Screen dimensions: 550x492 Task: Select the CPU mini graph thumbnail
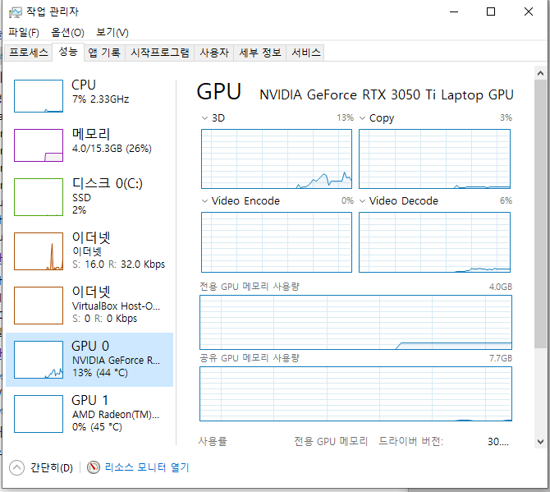(39, 96)
